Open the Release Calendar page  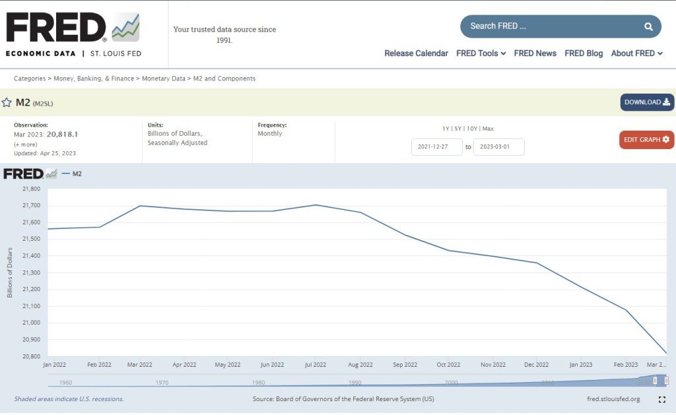[x=416, y=53]
